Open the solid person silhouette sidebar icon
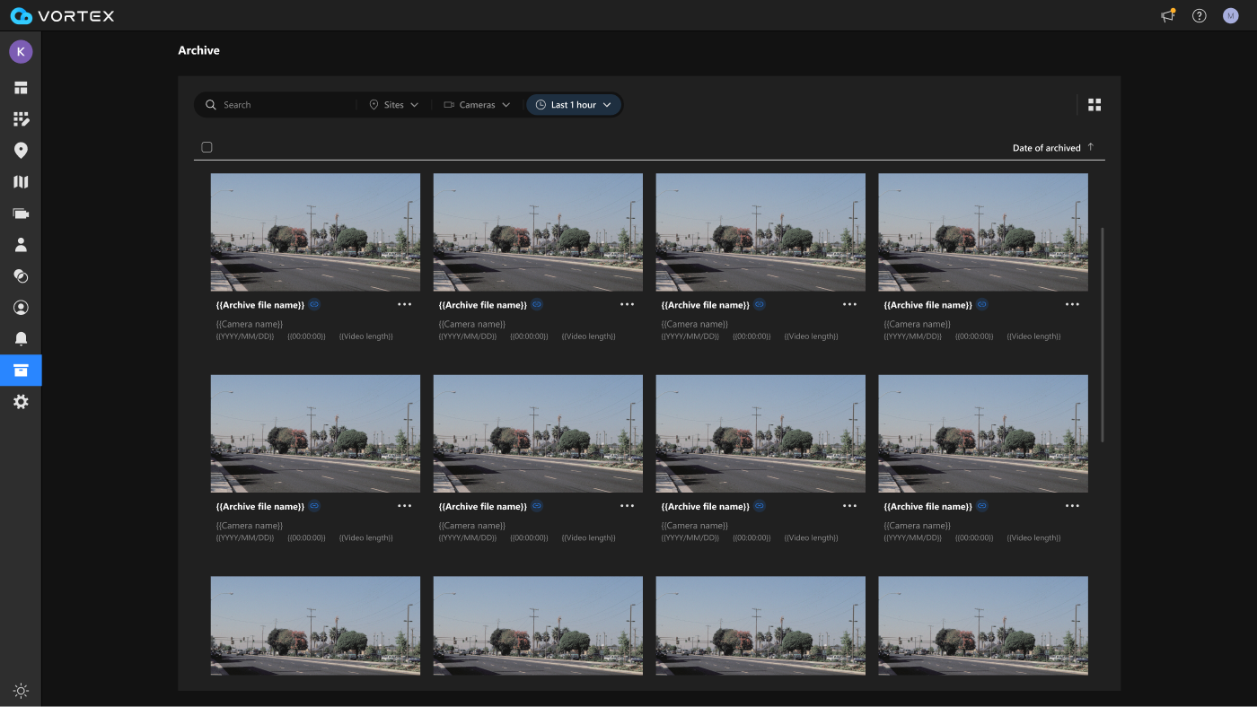Viewport: 1257px width, 707px height. (x=21, y=245)
